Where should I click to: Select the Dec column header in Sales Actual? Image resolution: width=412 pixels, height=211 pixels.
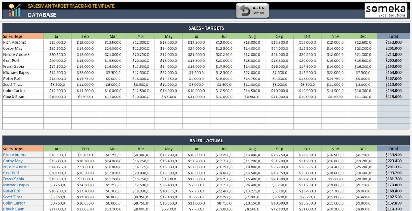click(x=363, y=148)
